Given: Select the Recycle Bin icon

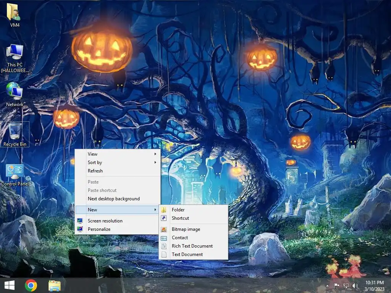Looking at the screenshot, I should coord(15,134).
